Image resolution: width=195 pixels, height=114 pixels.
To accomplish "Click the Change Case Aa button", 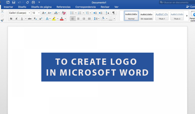I will pyautogui.click(x=56, y=13).
